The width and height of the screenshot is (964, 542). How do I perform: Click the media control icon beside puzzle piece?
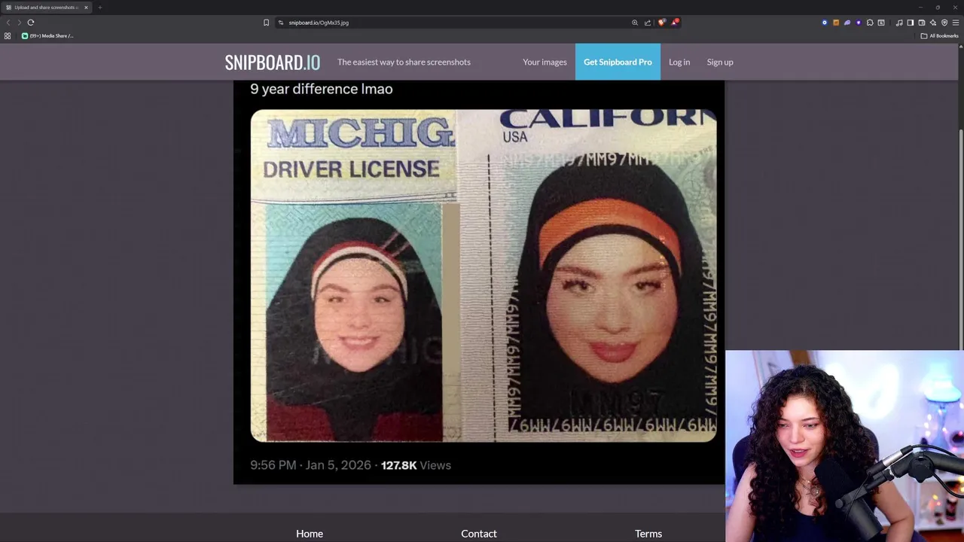tap(881, 23)
